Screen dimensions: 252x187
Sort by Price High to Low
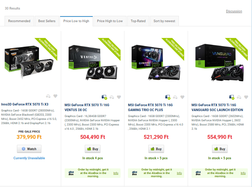pos(110,21)
